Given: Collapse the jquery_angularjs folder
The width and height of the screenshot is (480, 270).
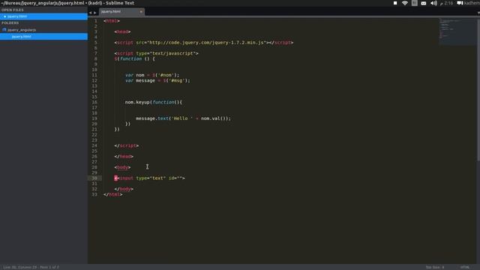Looking at the screenshot, I should 4,30.
